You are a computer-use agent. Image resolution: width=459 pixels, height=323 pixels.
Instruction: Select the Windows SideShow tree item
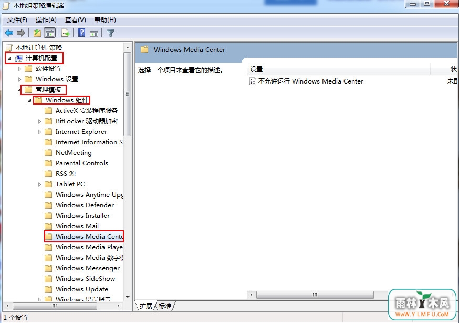tap(85, 279)
